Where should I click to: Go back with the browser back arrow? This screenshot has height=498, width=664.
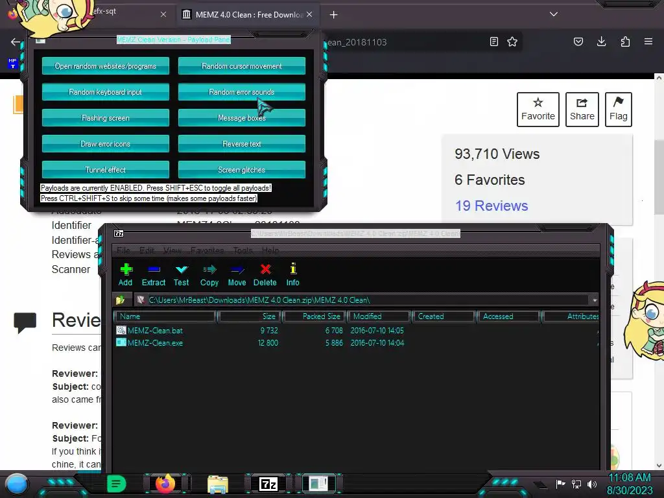coord(16,41)
